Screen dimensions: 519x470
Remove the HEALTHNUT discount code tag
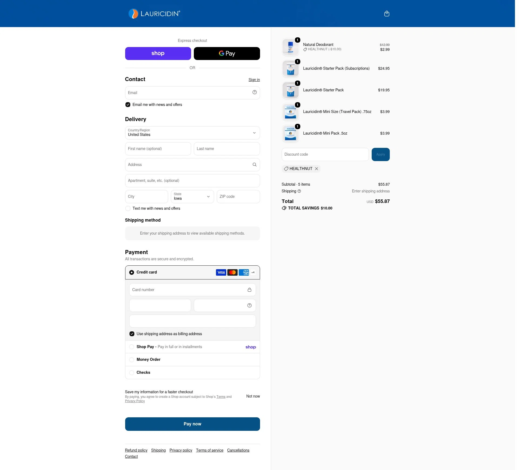[316, 169]
